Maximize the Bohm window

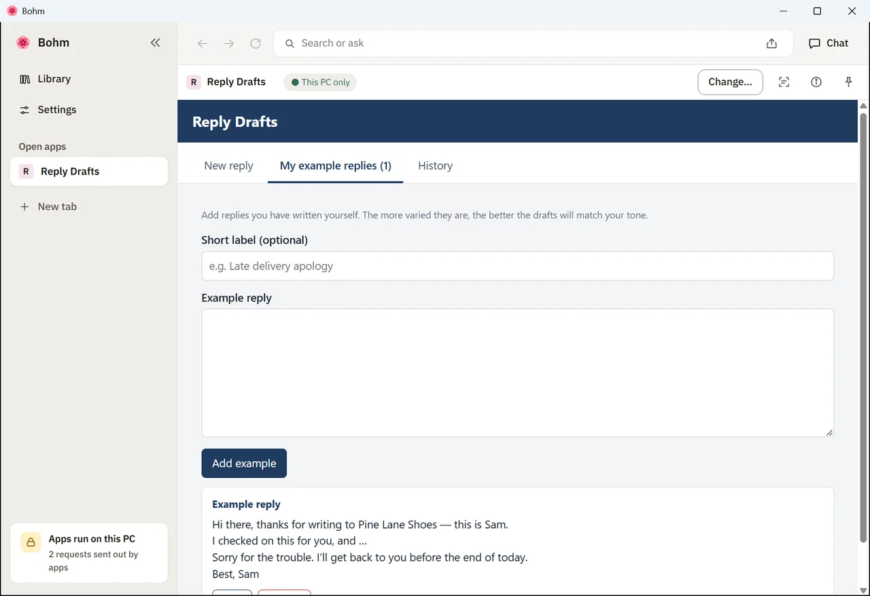[x=818, y=11]
